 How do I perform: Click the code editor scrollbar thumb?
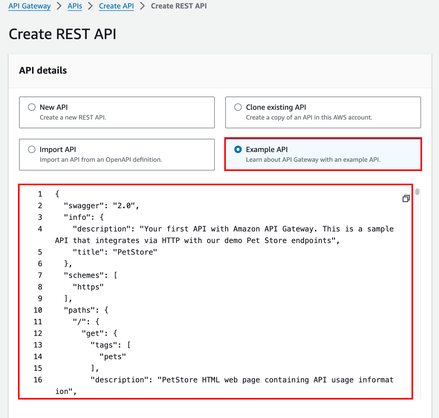click(417, 192)
